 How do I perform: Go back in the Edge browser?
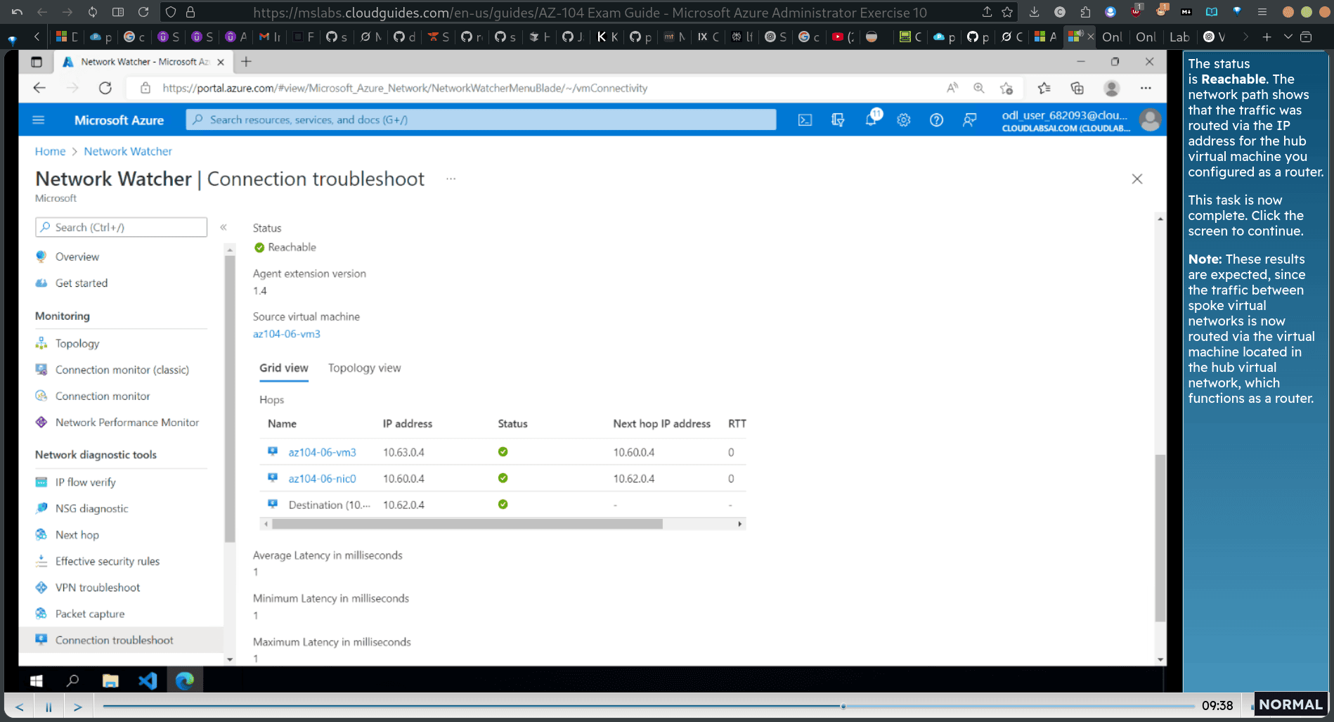tap(39, 88)
